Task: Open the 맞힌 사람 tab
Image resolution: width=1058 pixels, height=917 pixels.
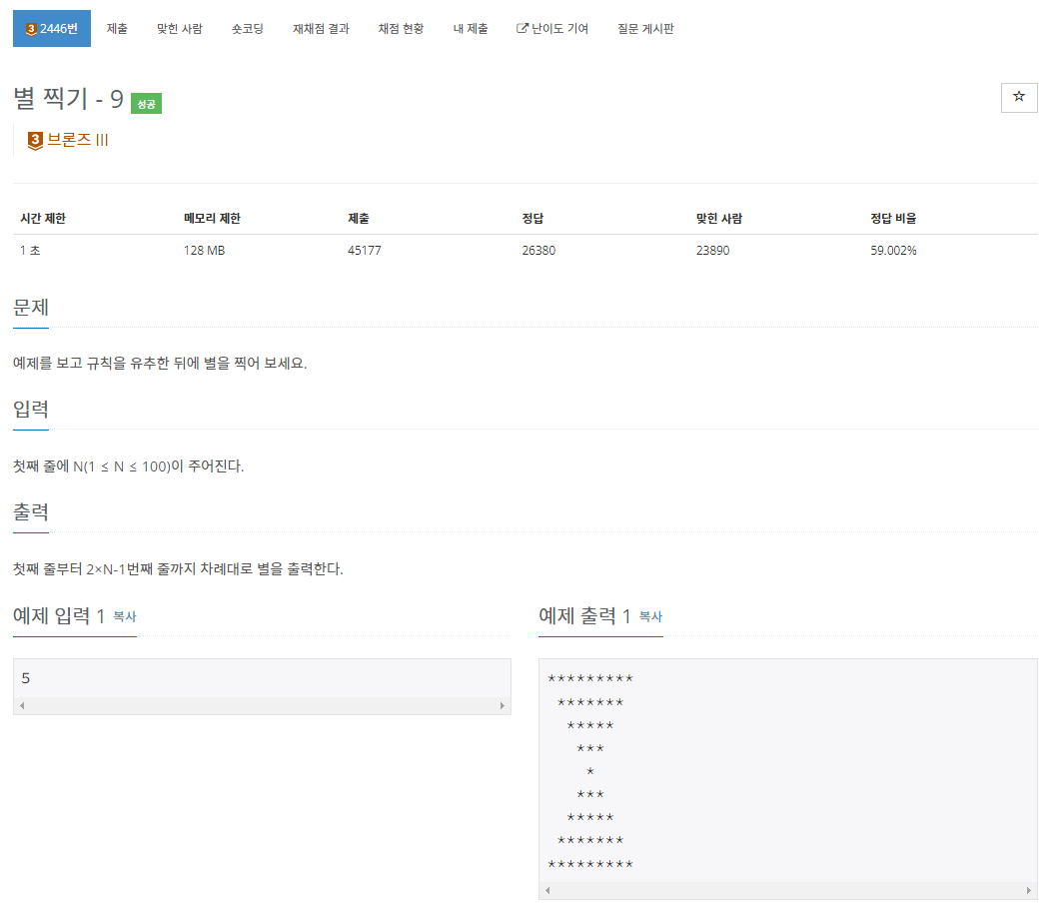Action: coord(180,28)
